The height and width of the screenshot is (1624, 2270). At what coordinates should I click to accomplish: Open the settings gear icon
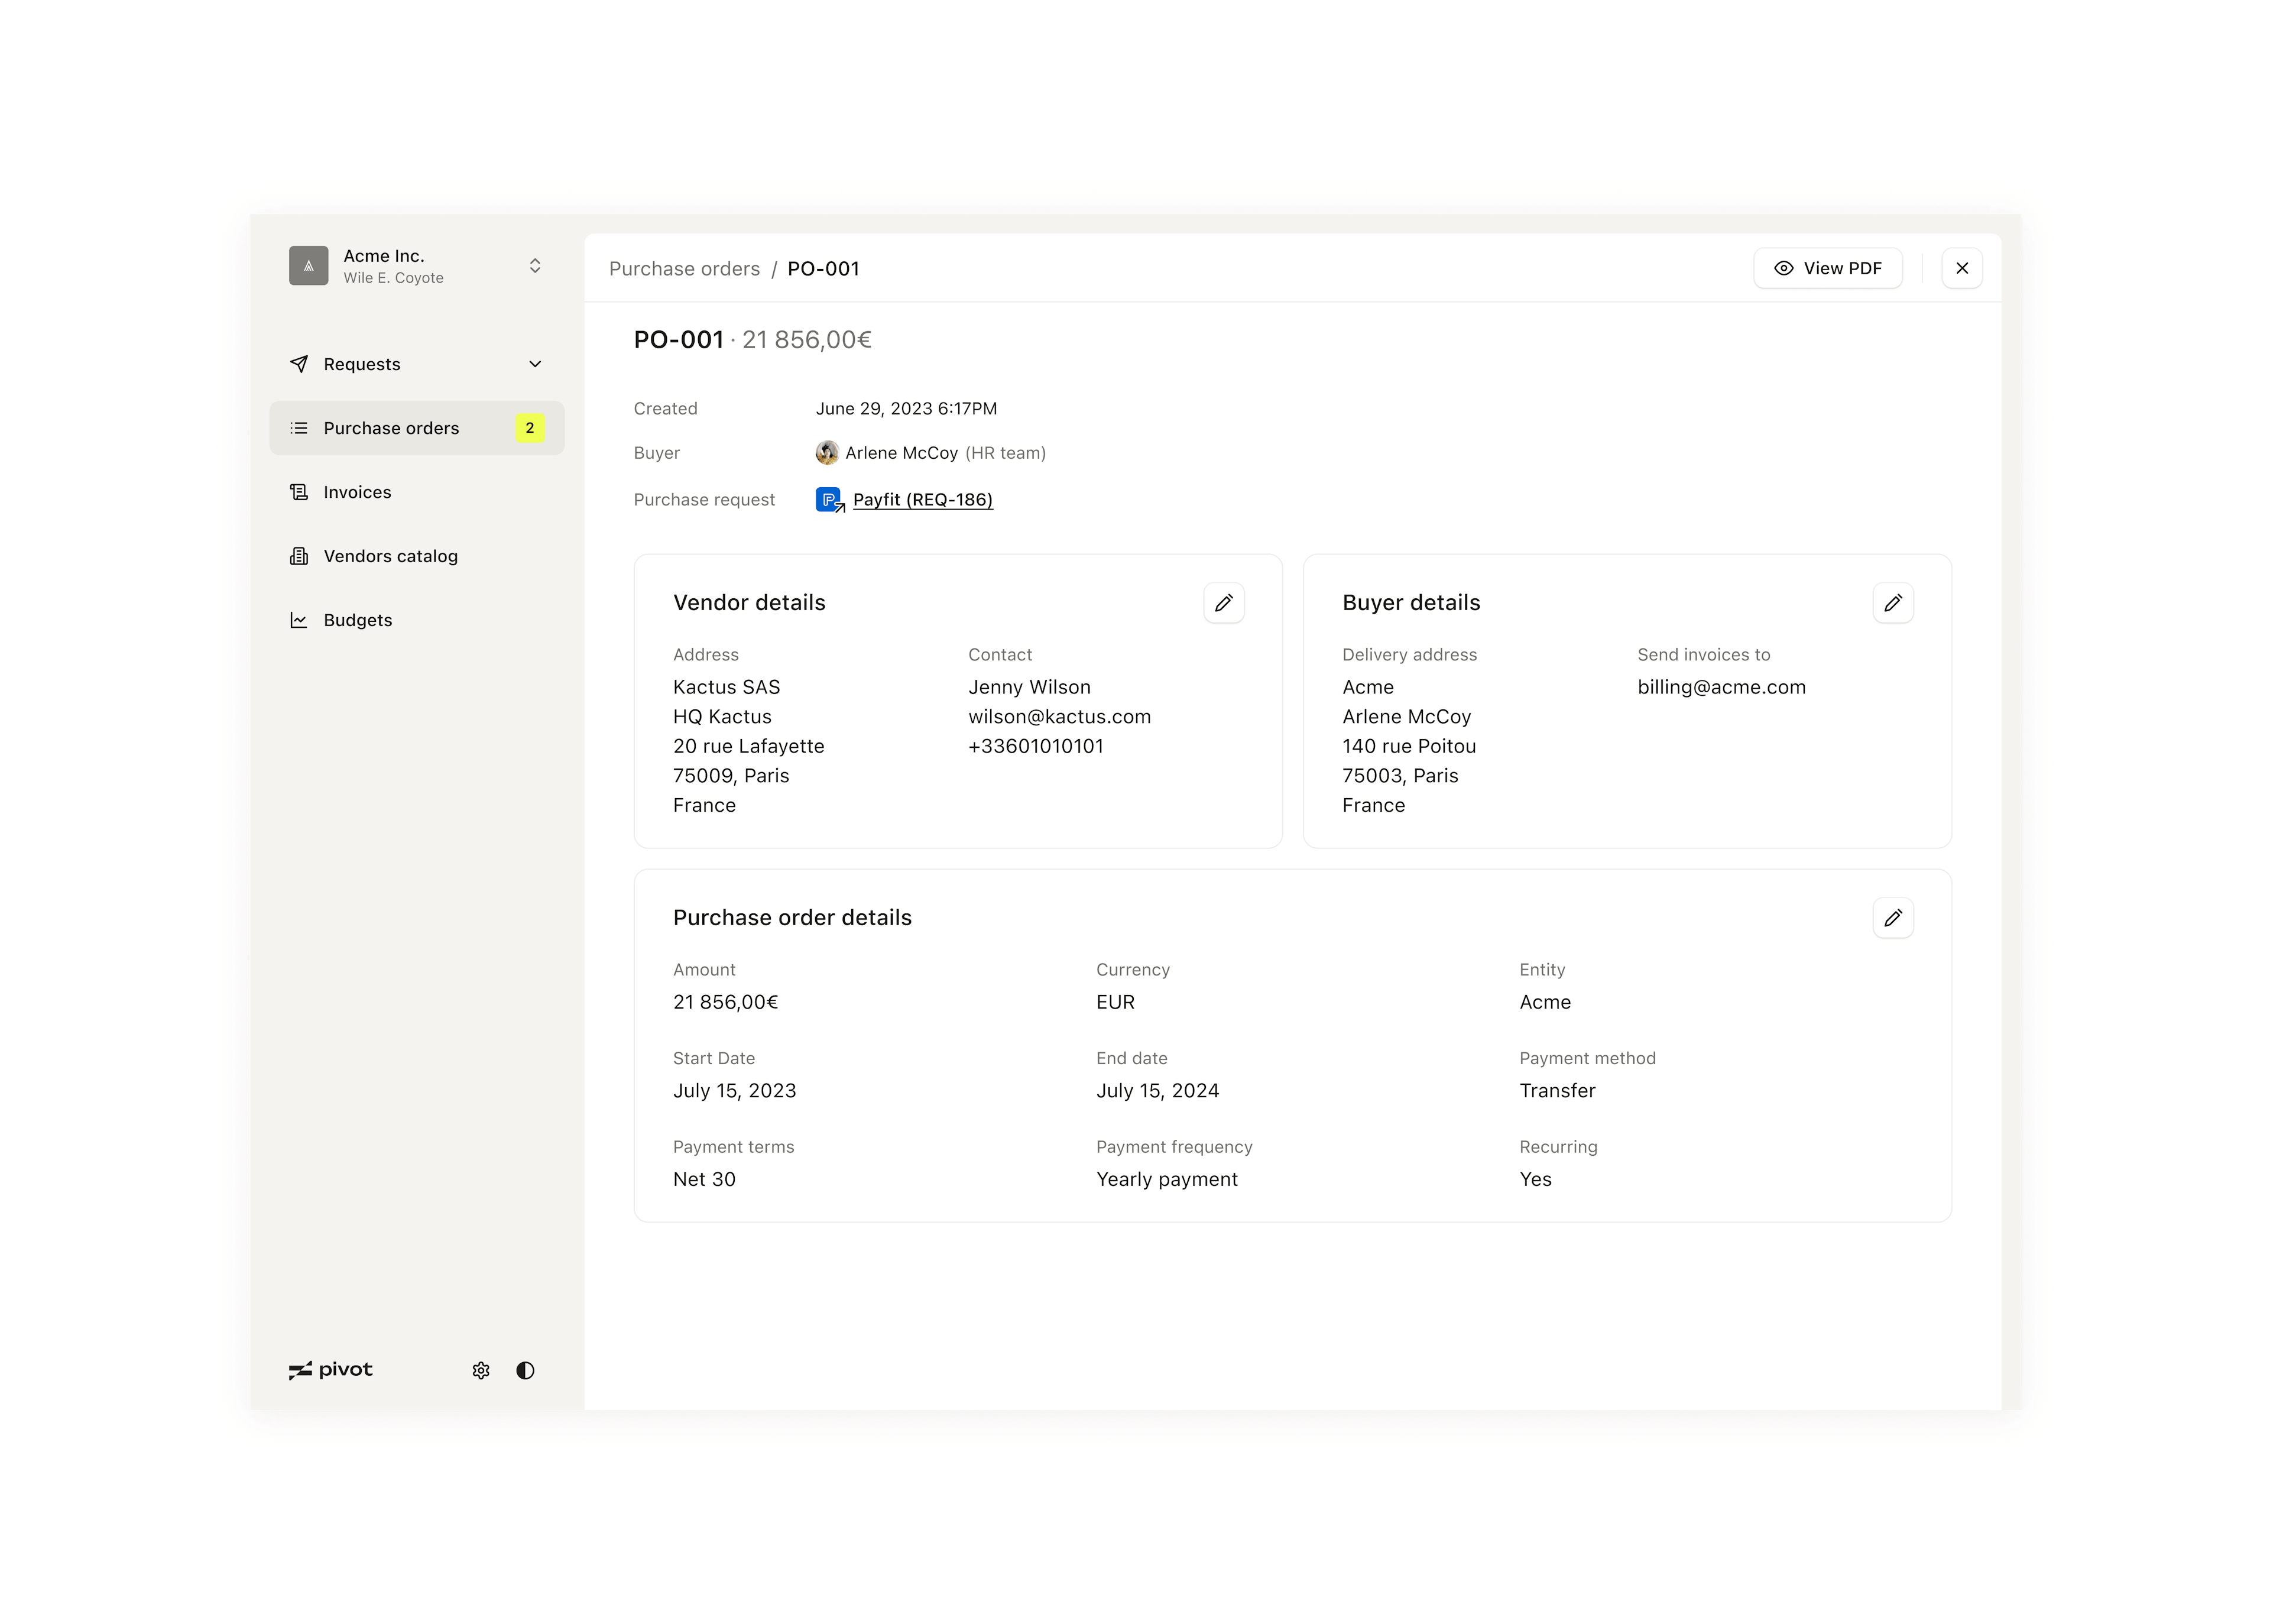tap(481, 1370)
